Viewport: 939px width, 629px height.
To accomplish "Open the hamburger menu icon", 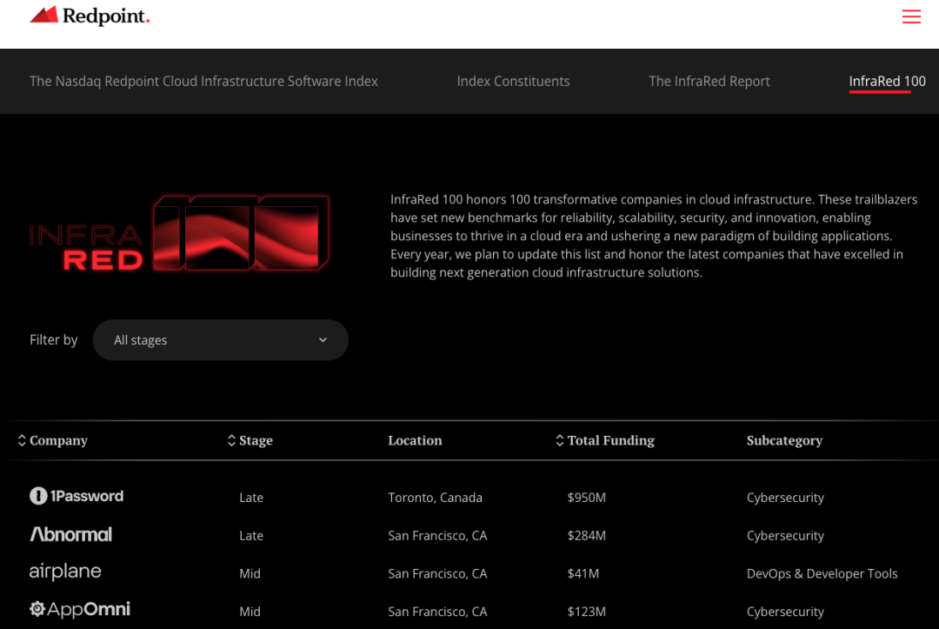I will click(911, 17).
